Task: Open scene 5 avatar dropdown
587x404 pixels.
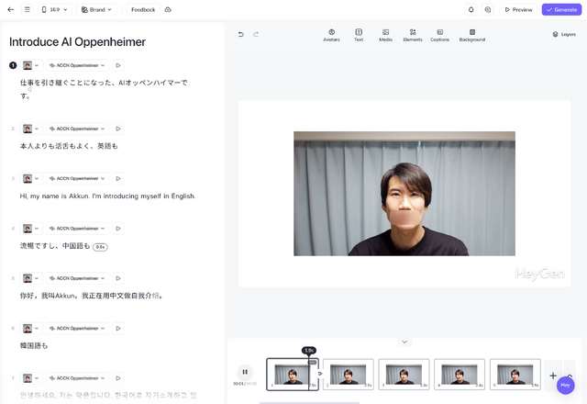Action: coord(31,278)
